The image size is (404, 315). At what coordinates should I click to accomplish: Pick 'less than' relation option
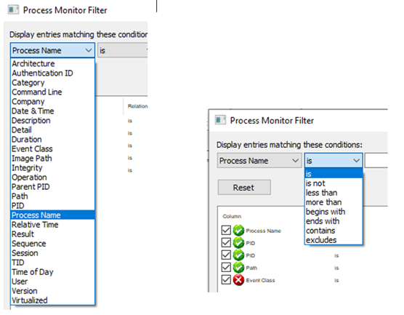point(334,193)
